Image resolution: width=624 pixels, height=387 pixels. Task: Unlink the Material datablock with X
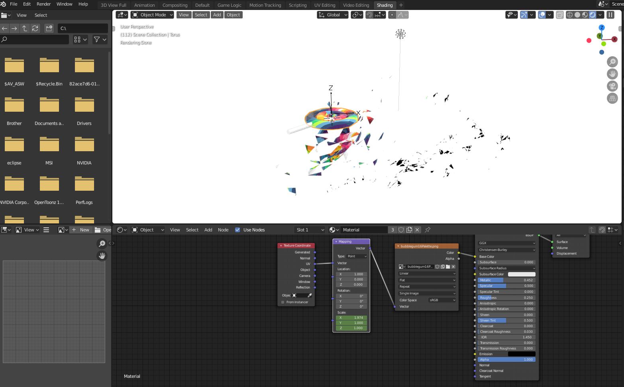tap(417, 230)
